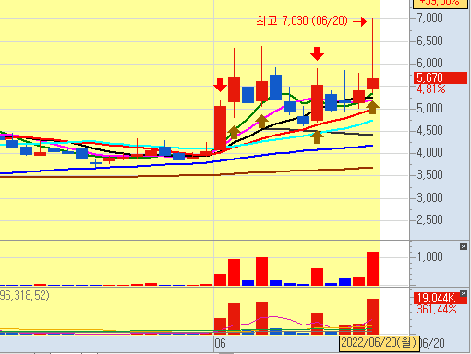The height and width of the screenshot is (354, 471).
Task: Click the 5,670 current price label
Action: pyautogui.click(x=441, y=77)
